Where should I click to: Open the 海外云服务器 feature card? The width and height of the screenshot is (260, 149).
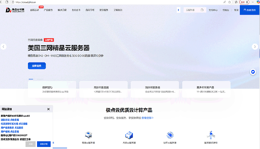point(155,89)
